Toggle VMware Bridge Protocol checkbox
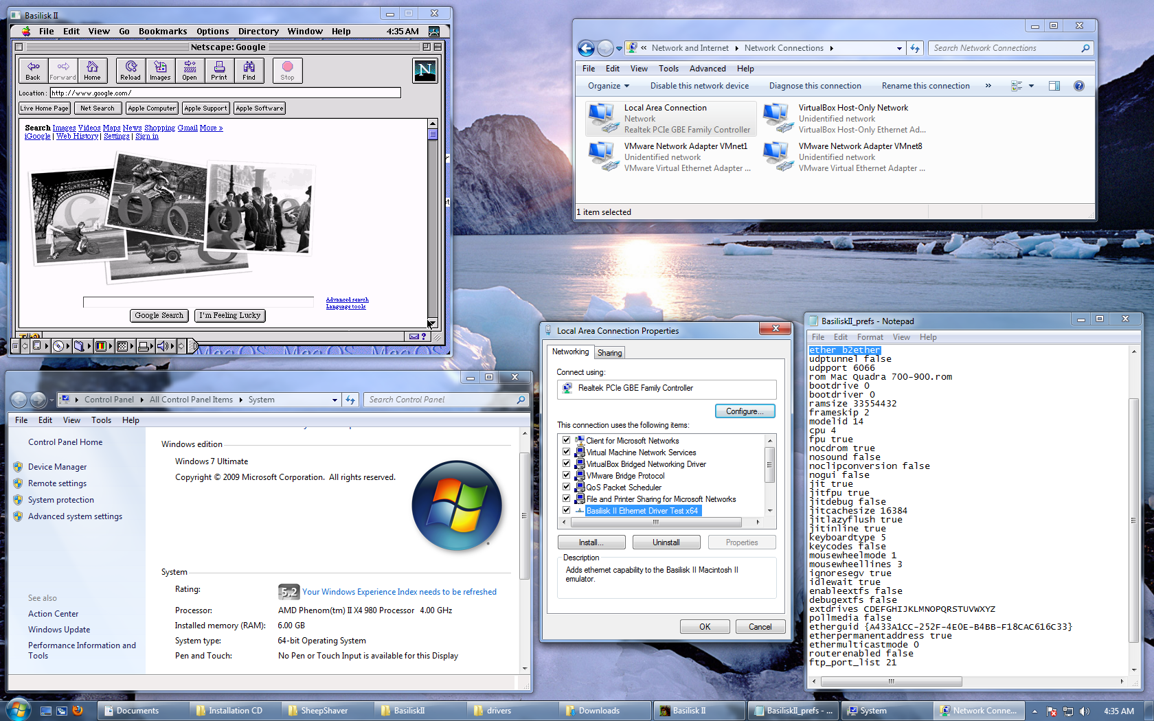 click(x=567, y=475)
